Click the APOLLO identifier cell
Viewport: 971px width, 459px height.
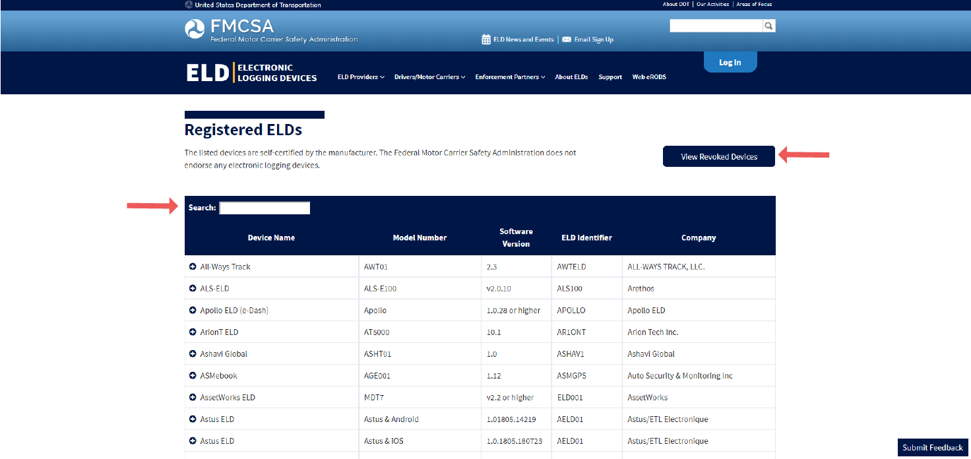[x=586, y=310]
